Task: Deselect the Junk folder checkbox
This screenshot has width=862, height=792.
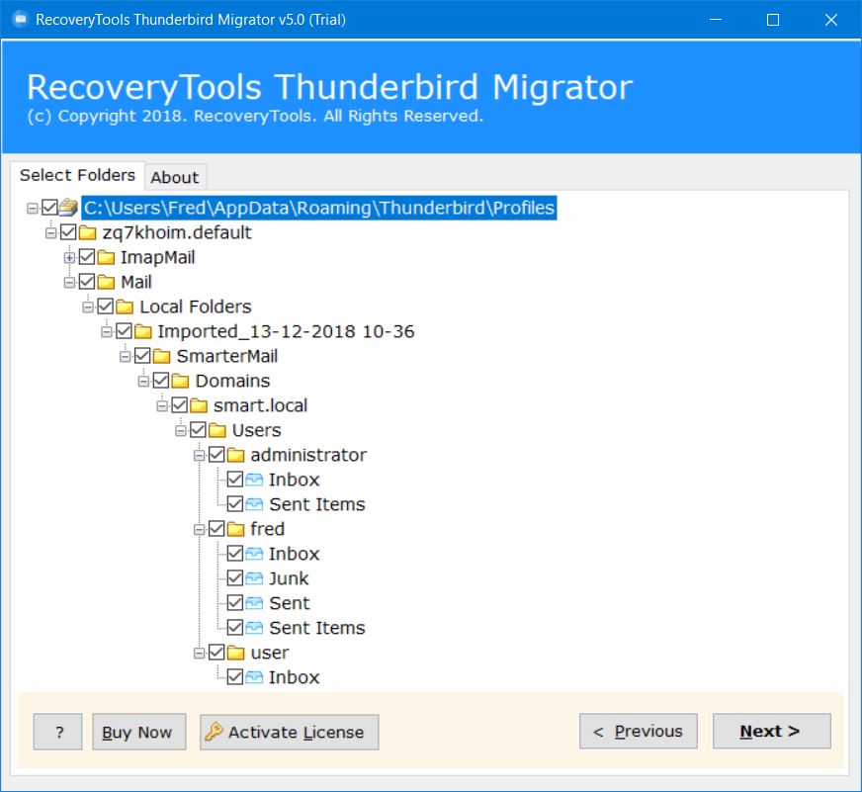Action: click(x=235, y=578)
